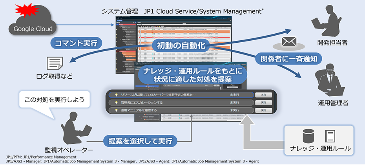
Task: Click the envelope mail notification icon
Action: [288, 41]
